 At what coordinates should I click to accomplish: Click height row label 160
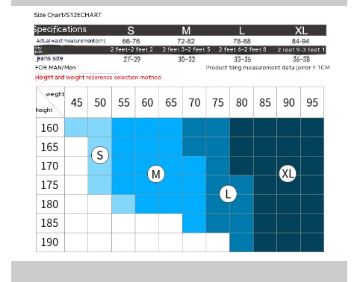pos(50,128)
